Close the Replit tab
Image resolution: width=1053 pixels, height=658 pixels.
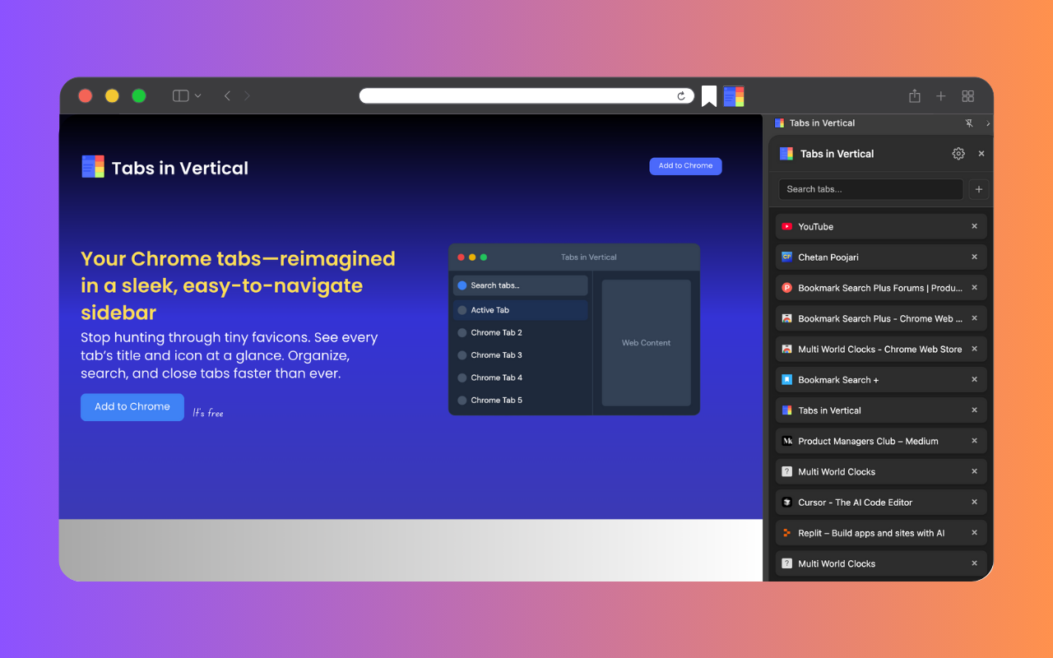pos(975,533)
